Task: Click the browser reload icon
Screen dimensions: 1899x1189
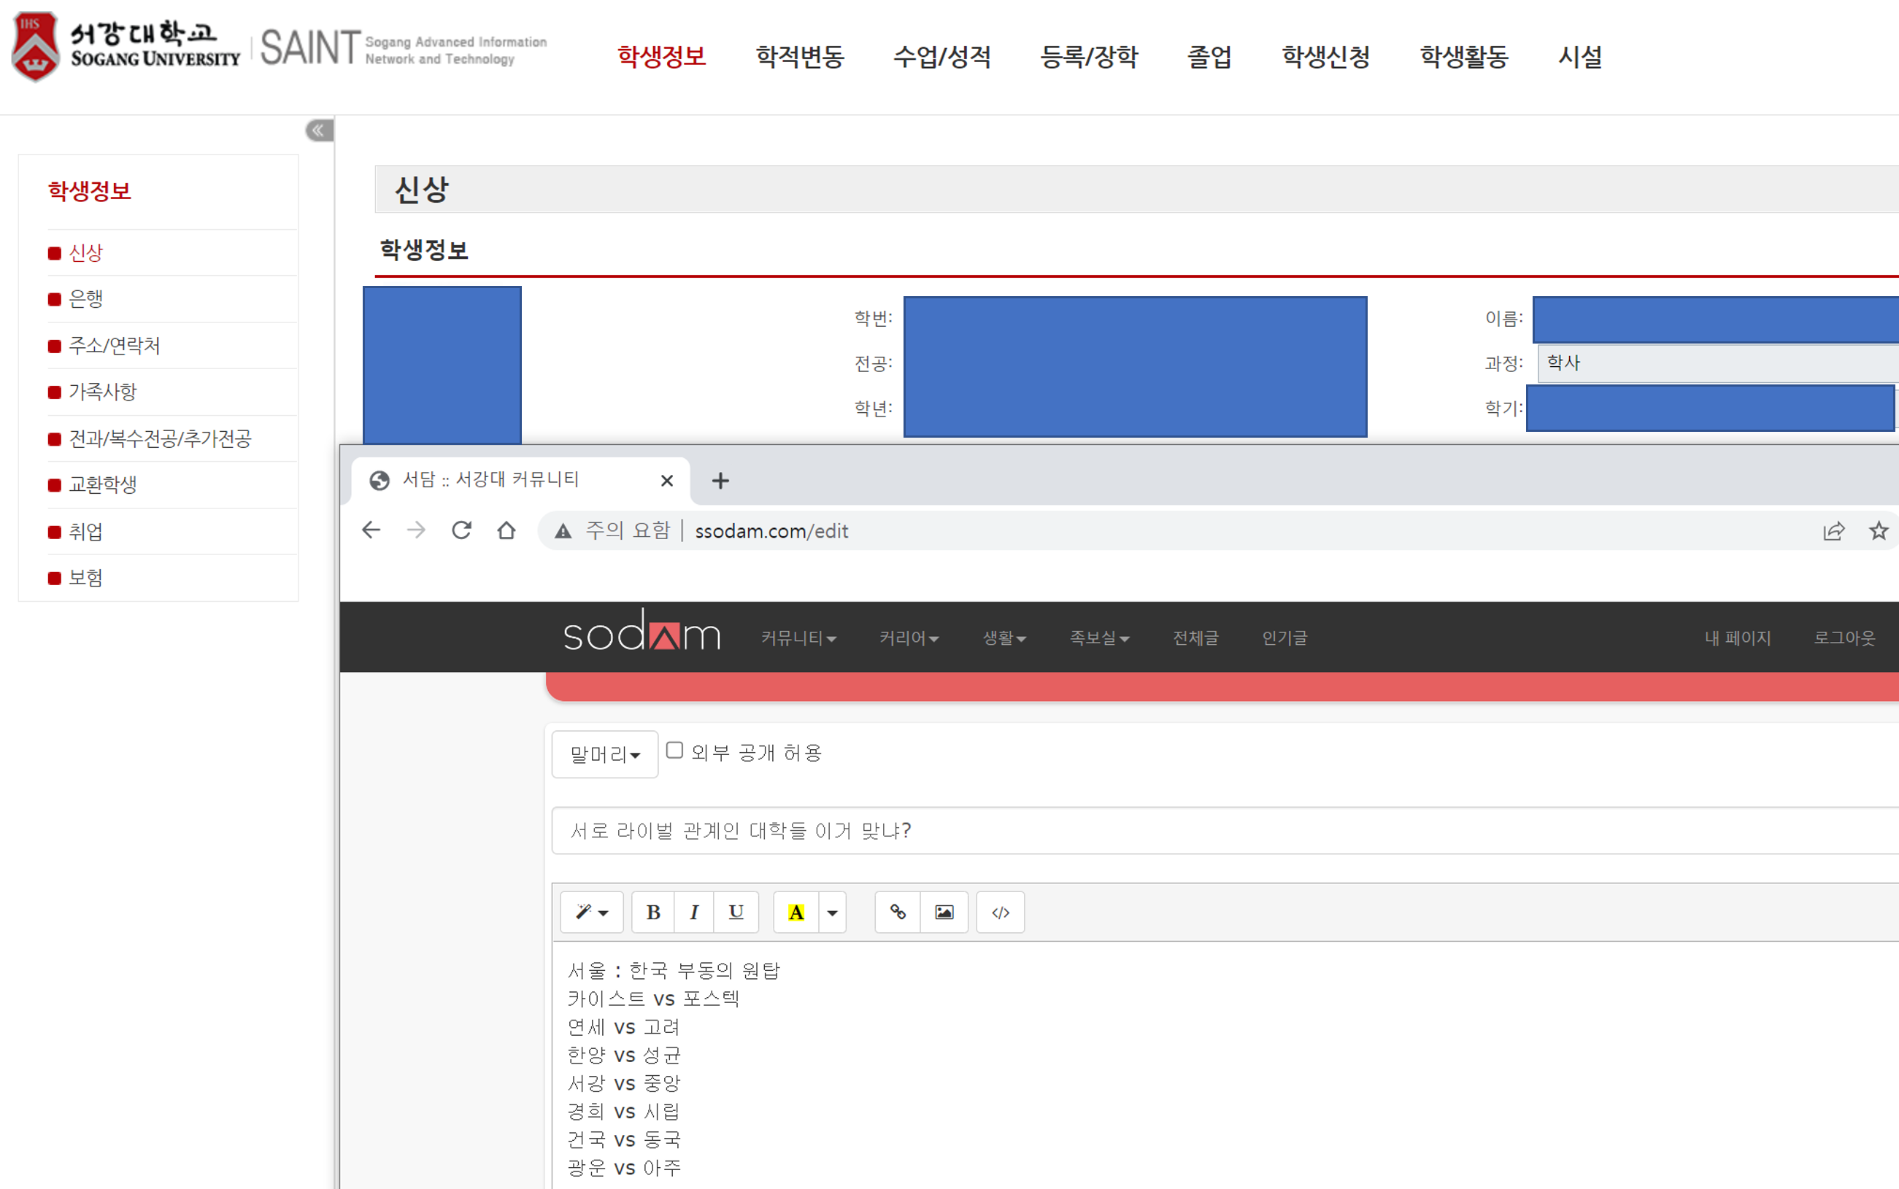Action: 462,531
